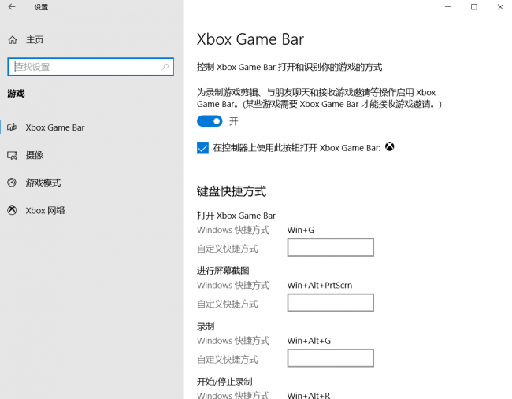The height and width of the screenshot is (399, 512).
Task: Click the 进行屏幕截图 label
Action: [x=223, y=271]
